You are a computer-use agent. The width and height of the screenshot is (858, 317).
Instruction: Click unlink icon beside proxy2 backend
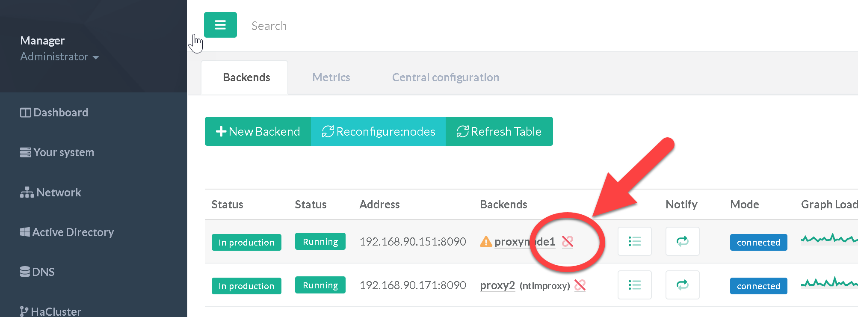(580, 285)
